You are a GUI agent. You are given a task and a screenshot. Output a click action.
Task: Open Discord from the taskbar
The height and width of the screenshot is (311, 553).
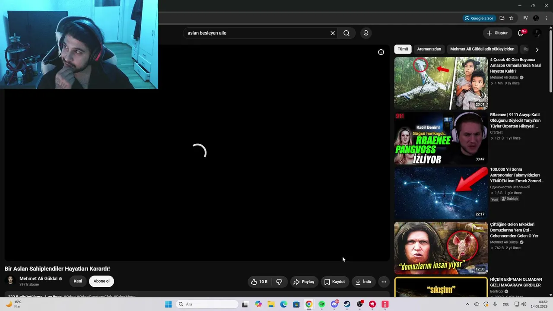click(x=334, y=304)
